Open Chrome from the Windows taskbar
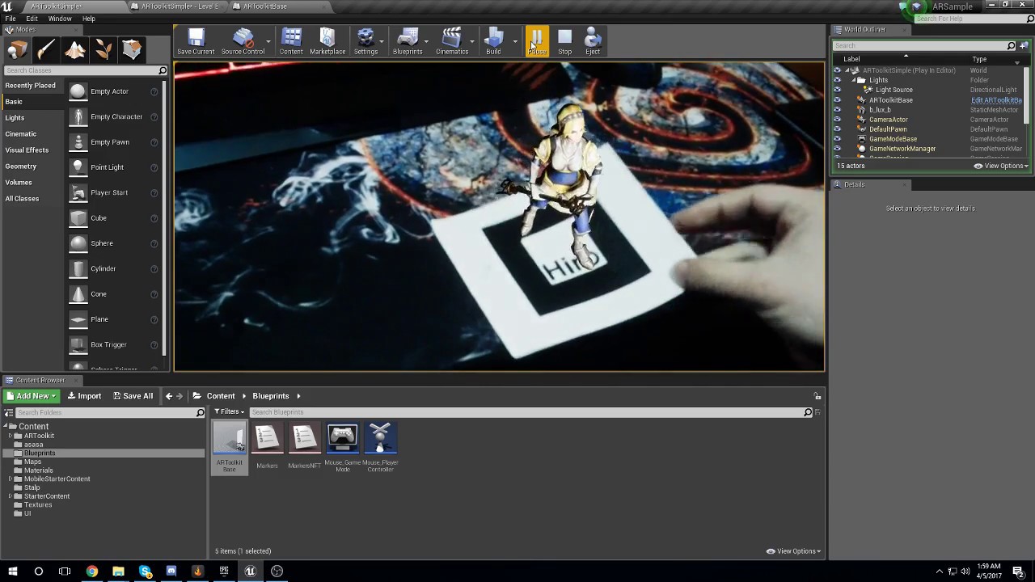Screen dimensions: 1035x582 tap(91, 571)
